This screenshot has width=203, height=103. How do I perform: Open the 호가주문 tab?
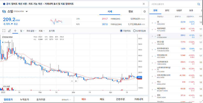[41, 99]
